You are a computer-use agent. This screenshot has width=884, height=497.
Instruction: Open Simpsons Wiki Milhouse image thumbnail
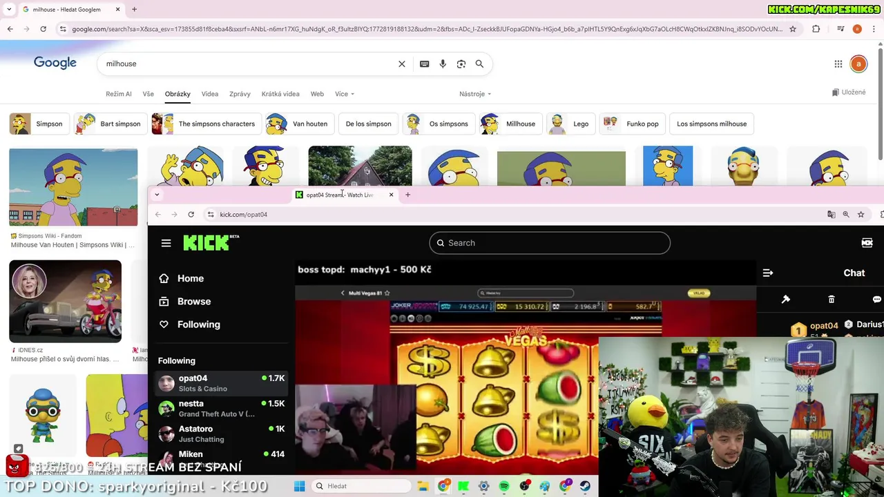click(x=73, y=187)
